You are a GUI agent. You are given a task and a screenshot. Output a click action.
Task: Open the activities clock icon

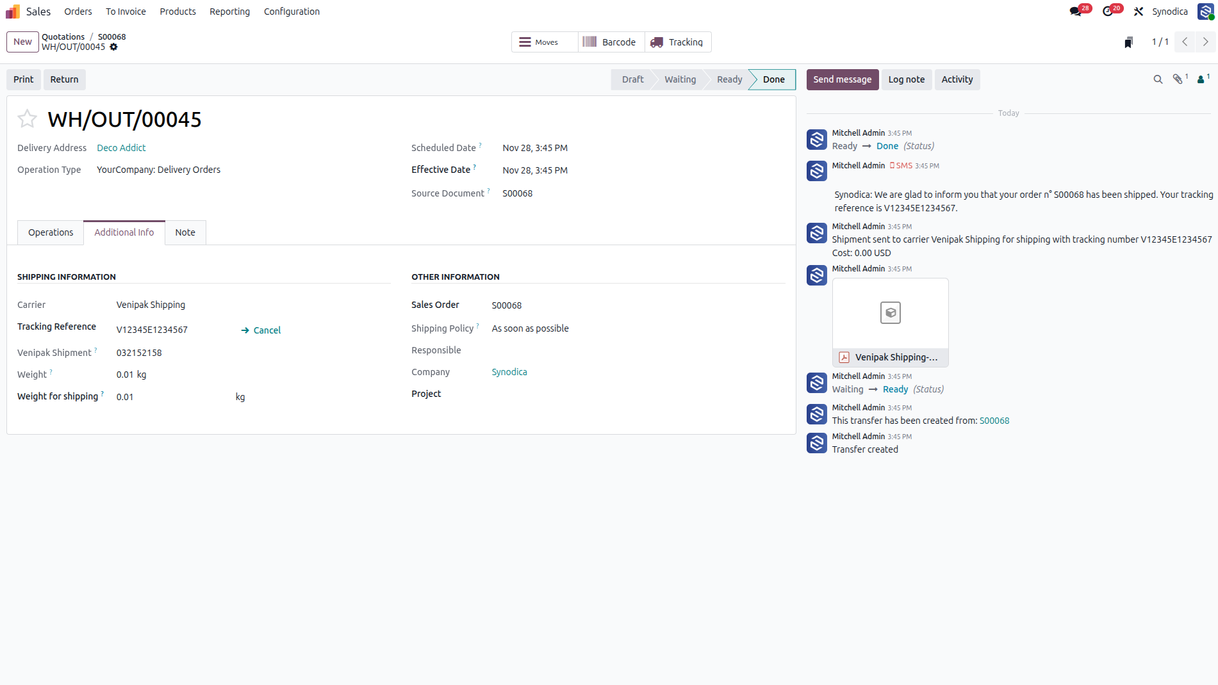[x=1112, y=12]
